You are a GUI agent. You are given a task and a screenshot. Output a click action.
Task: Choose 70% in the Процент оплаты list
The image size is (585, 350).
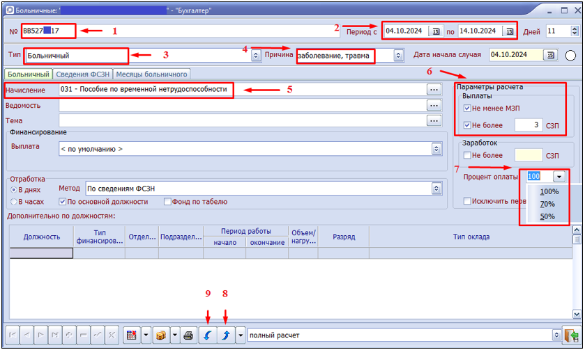tap(548, 204)
